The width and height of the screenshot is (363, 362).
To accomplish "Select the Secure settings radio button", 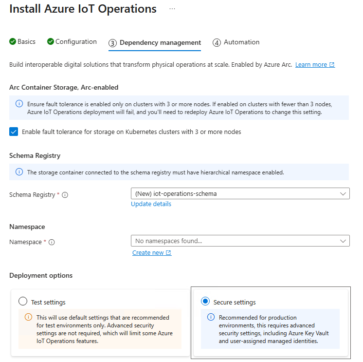I will pyautogui.click(x=205, y=302).
